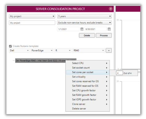Click the help question mark icon
This screenshot has width=146, height=119.
click(x=111, y=9)
